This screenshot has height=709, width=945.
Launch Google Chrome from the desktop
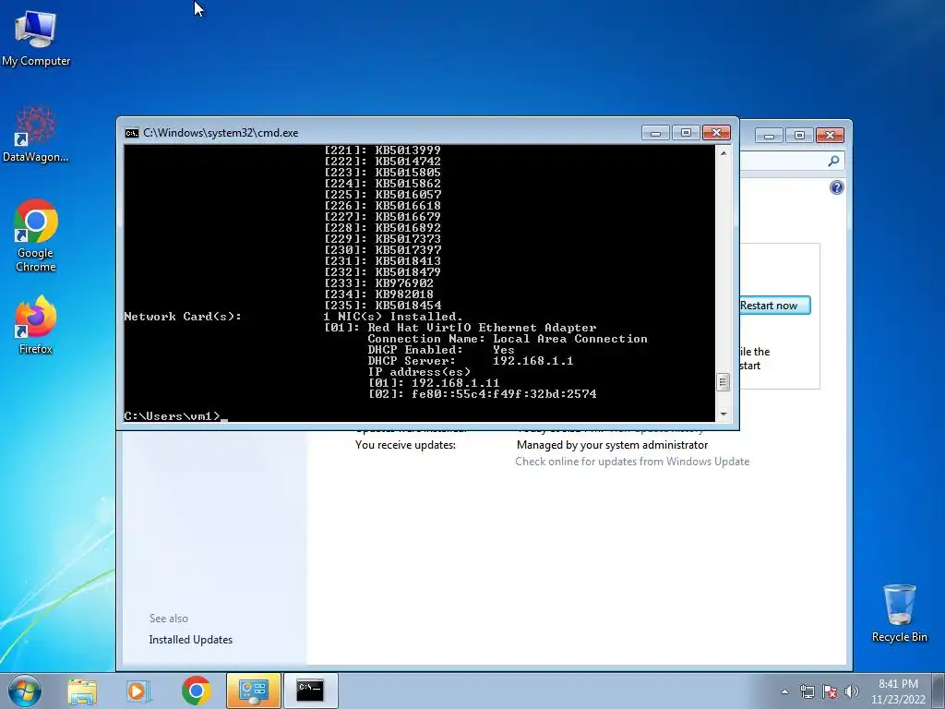[36, 235]
